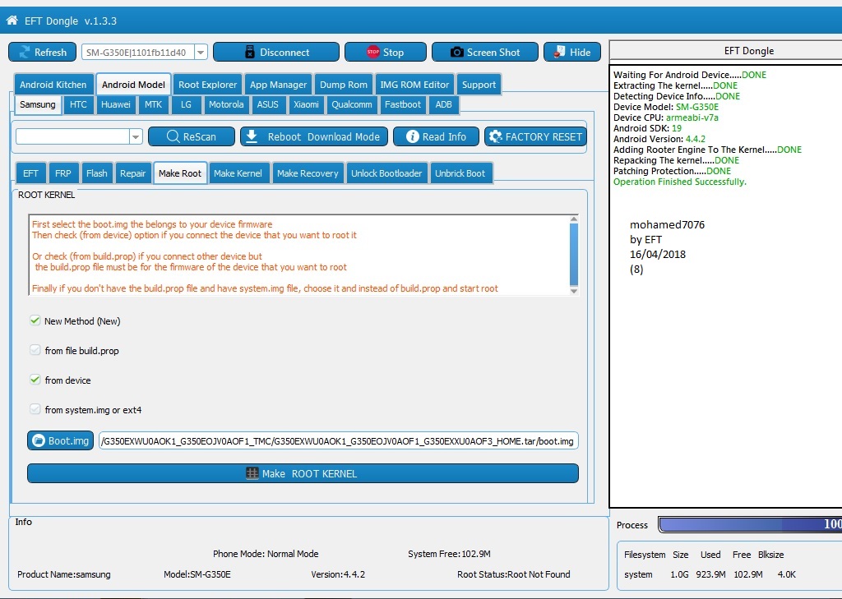Select the Huawei brand tab
This screenshot has height=599, width=842.
coord(116,104)
